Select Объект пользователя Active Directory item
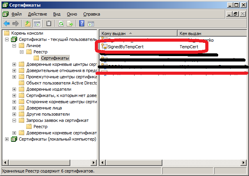Viewport: 249px width, 176px height. point(61,83)
